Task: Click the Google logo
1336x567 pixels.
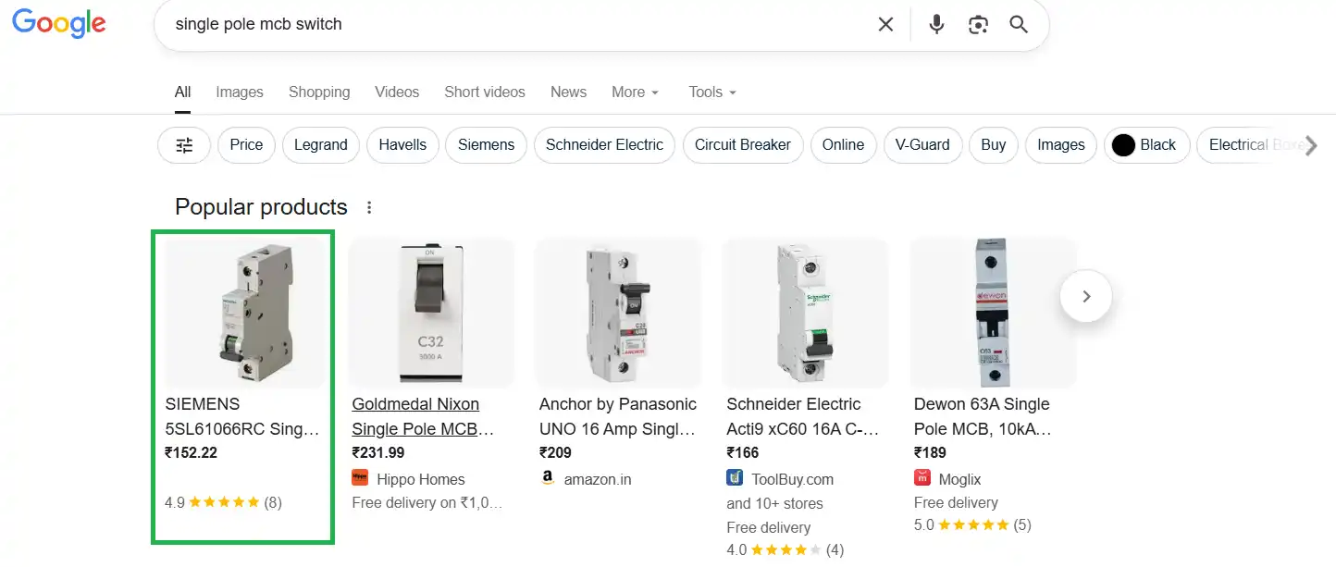Action: pyautogui.click(x=59, y=25)
